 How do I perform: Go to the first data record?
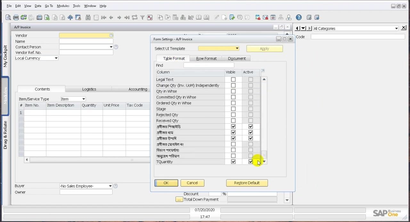point(103,17)
